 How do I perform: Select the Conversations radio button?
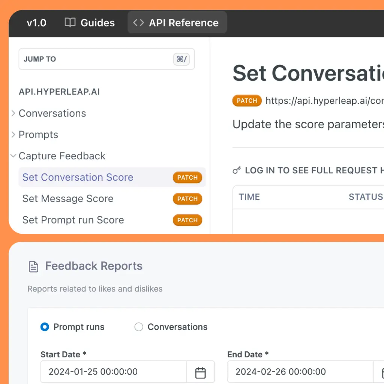[x=139, y=327]
